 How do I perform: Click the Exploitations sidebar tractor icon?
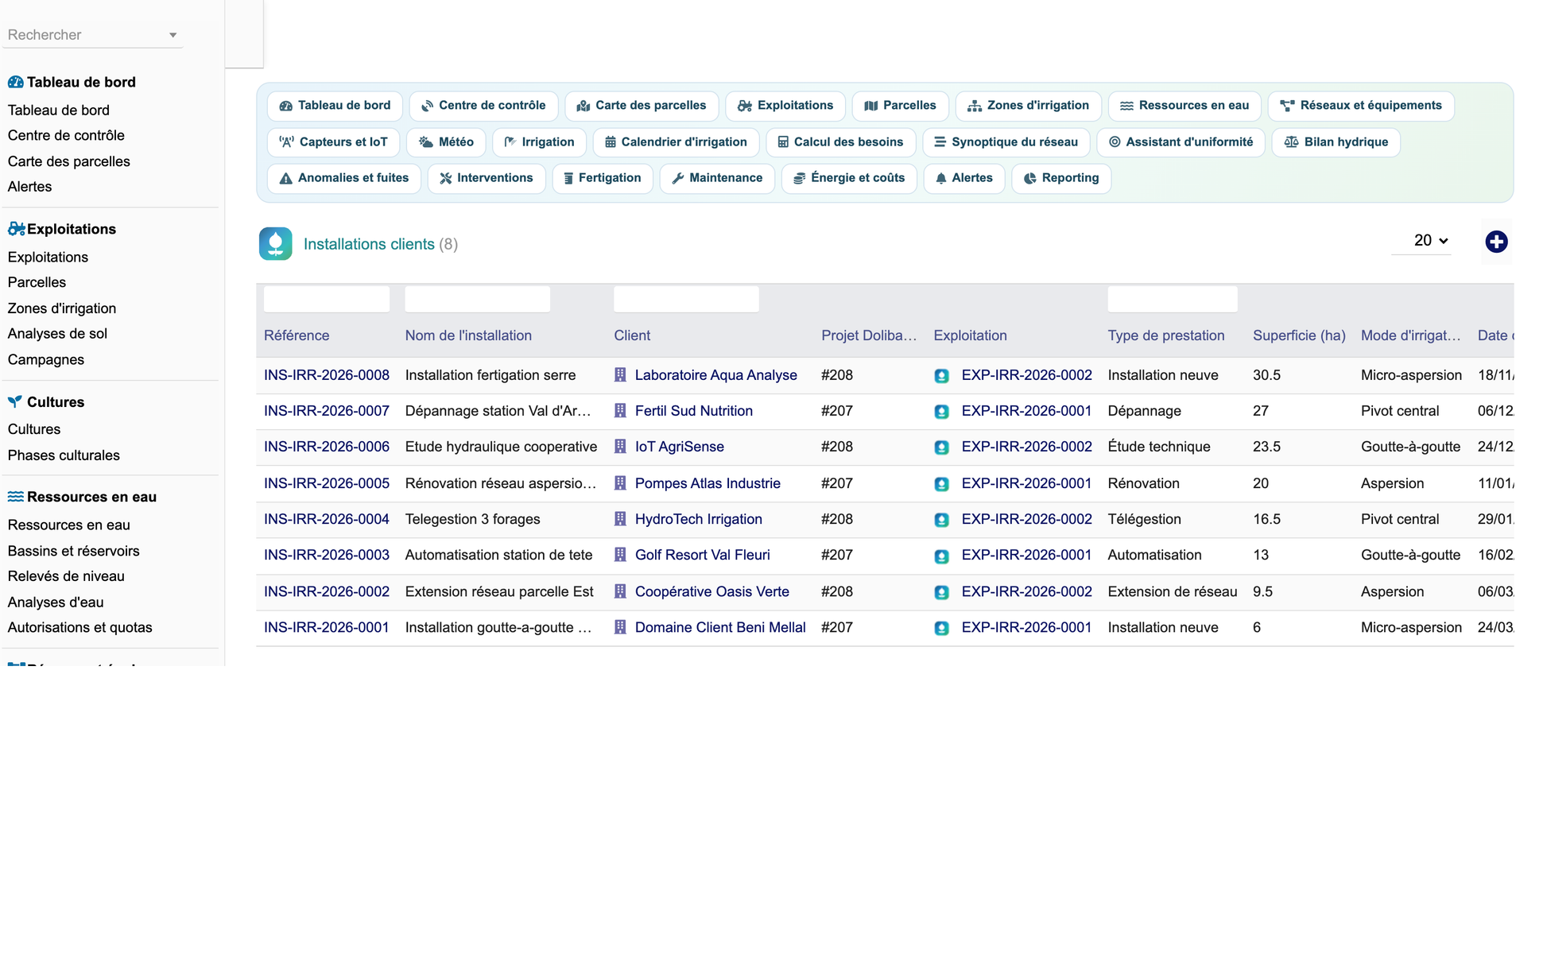pyautogui.click(x=16, y=229)
